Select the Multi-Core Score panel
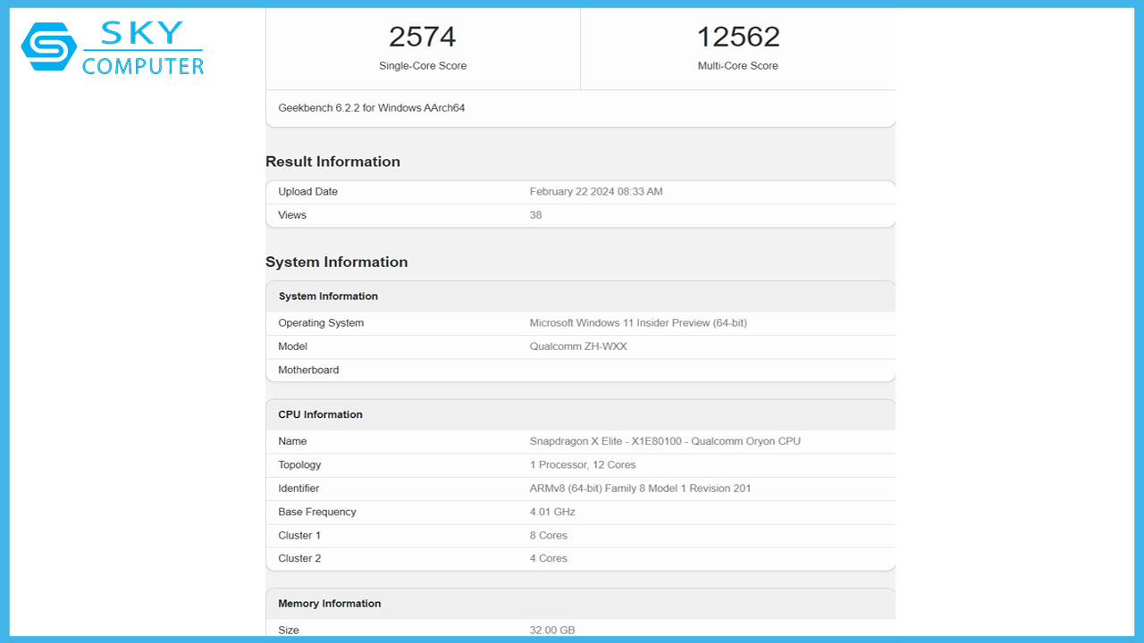 (737, 49)
